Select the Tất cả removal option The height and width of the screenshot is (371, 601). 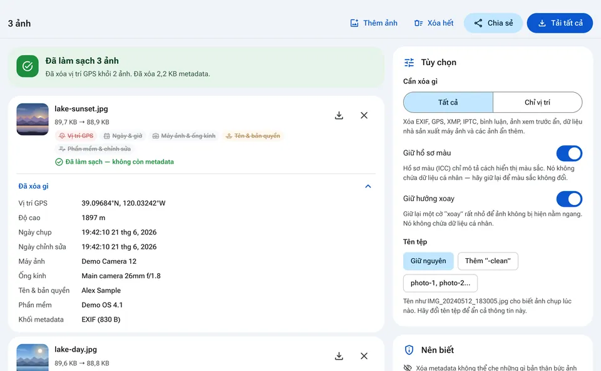pyautogui.click(x=448, y=102)
